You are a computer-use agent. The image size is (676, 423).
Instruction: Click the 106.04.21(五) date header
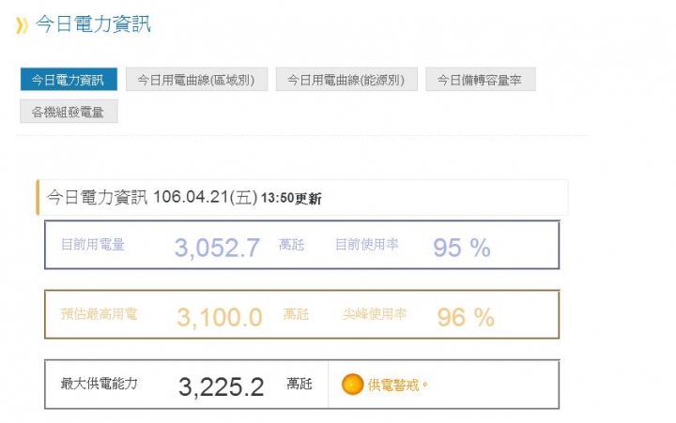206,197
